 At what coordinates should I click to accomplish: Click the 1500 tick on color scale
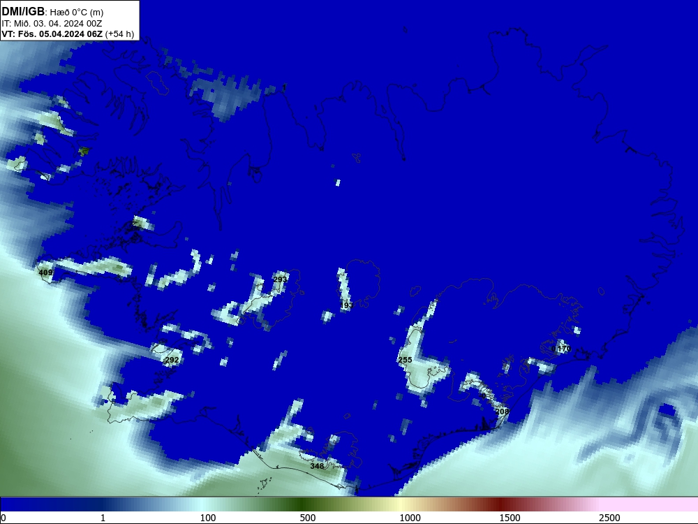(x=510, y=518)
